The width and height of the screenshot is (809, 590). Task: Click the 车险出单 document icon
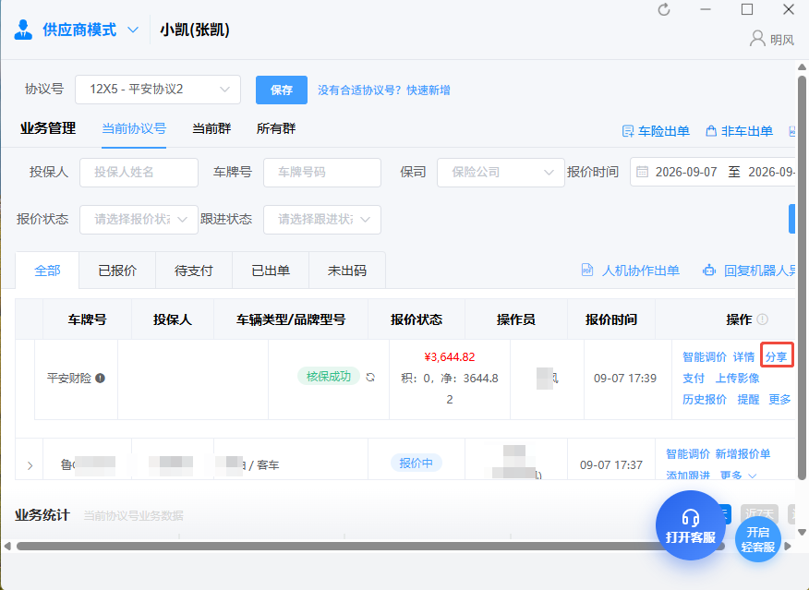627,131
